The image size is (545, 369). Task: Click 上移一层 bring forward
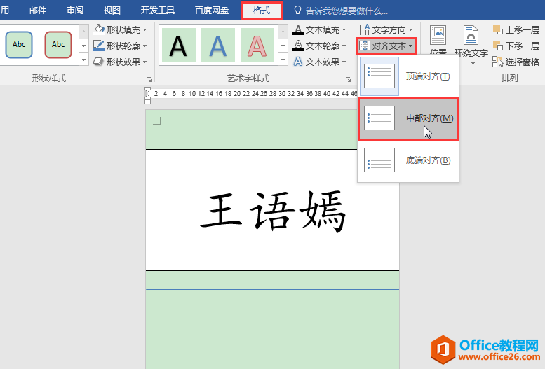point(516,30)
